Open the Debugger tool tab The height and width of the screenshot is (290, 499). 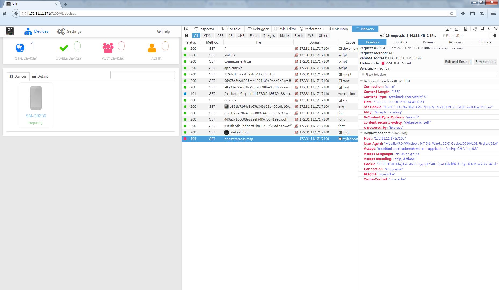click(x=258, y=29)
